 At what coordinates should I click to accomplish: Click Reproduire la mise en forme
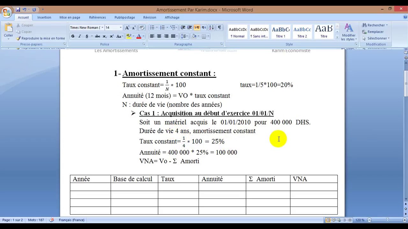(40, 38)
